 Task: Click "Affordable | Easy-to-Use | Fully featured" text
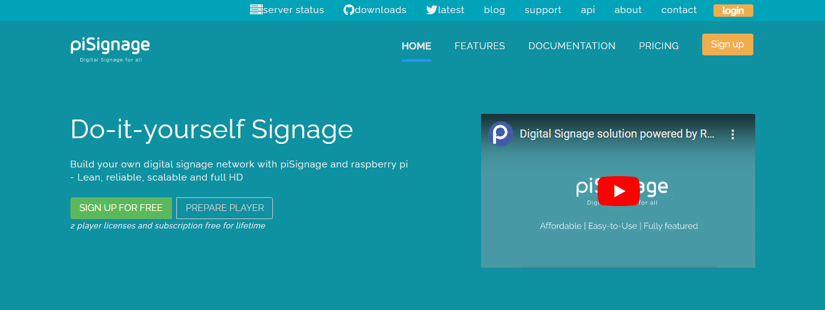coord(619,226)
